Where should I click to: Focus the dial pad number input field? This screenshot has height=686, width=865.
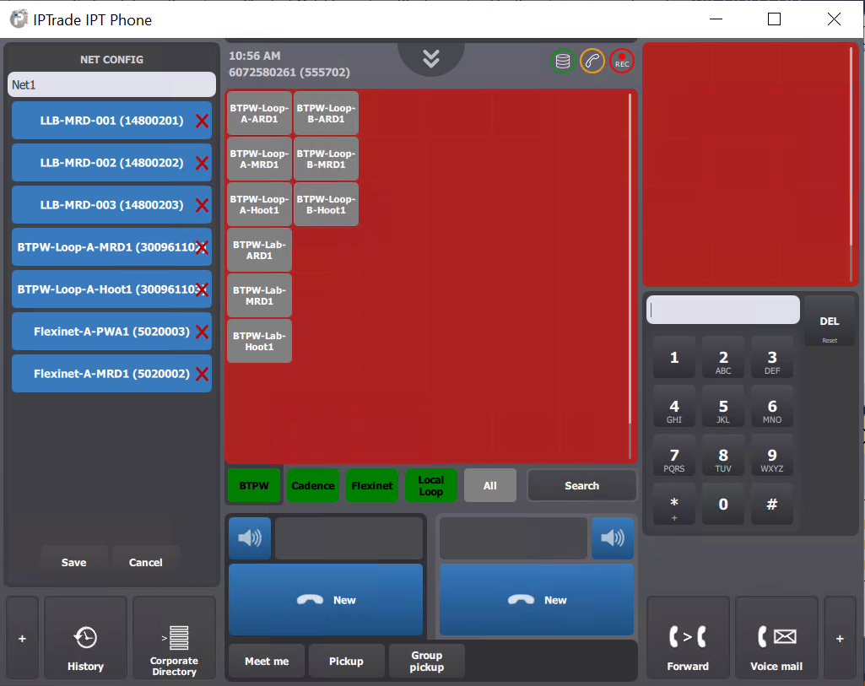[x=723, y=310]
